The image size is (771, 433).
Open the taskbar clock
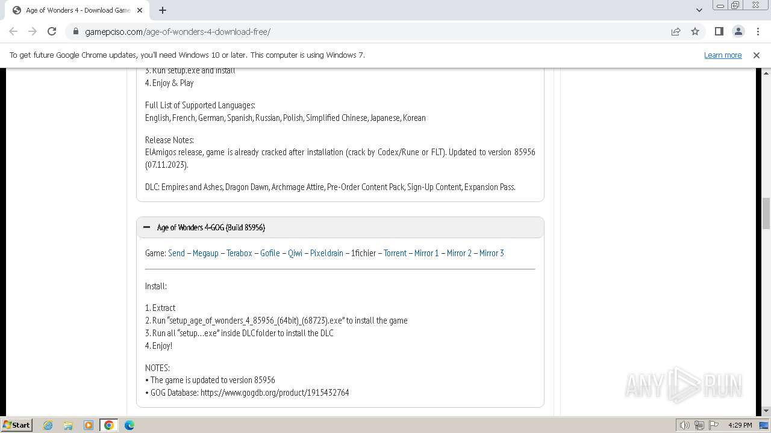(x=740, y=425)
